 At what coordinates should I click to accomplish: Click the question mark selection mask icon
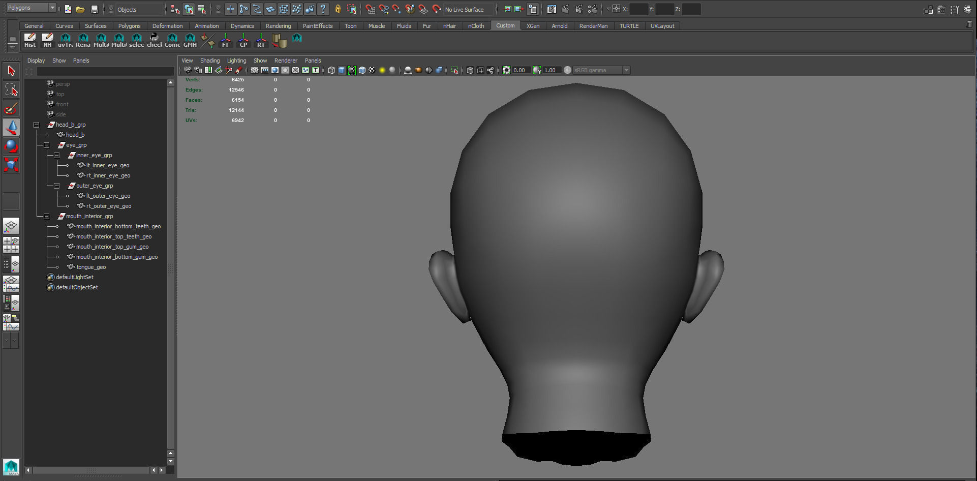coord(323,9)
